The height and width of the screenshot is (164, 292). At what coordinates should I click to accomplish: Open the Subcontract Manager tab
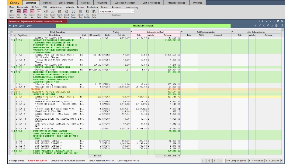point(125,3)
